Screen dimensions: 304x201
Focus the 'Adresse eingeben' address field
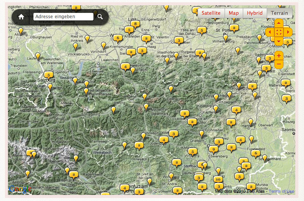63,17
